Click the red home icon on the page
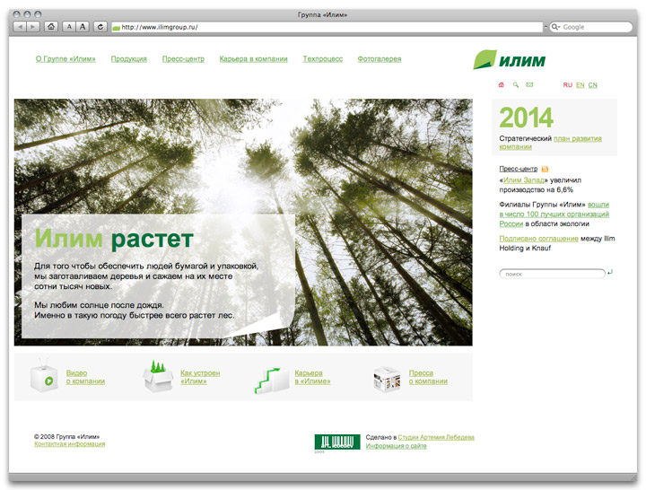 [501, 85]
